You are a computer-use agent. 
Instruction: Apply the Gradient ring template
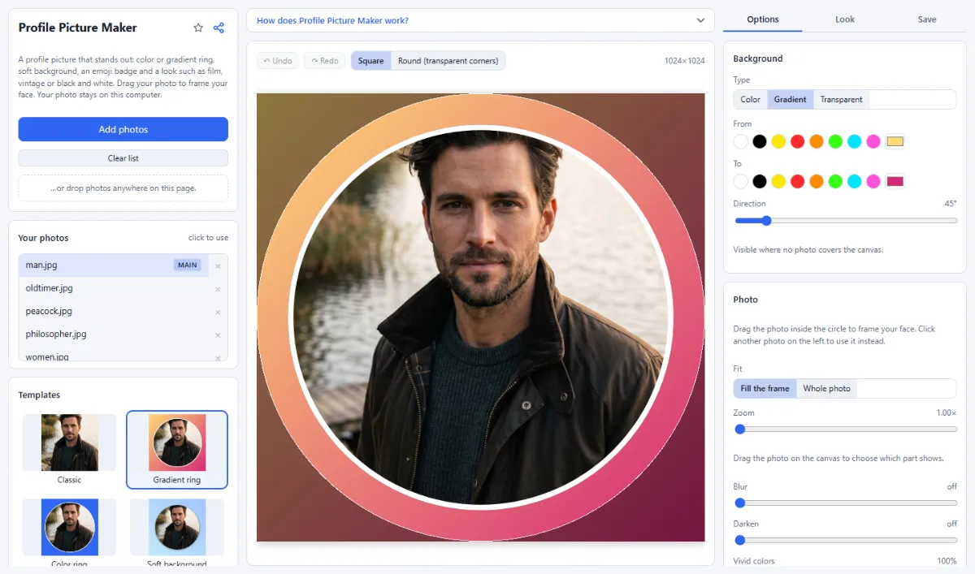[x=177, y=449]
